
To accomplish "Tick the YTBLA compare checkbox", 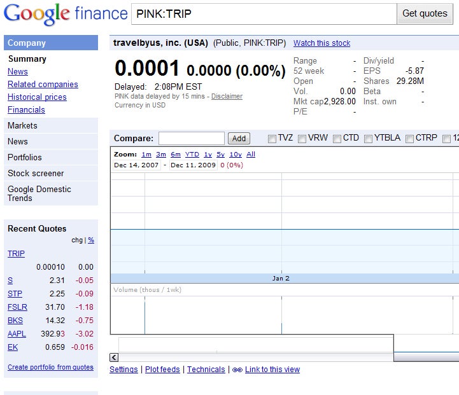I will 368,139.
